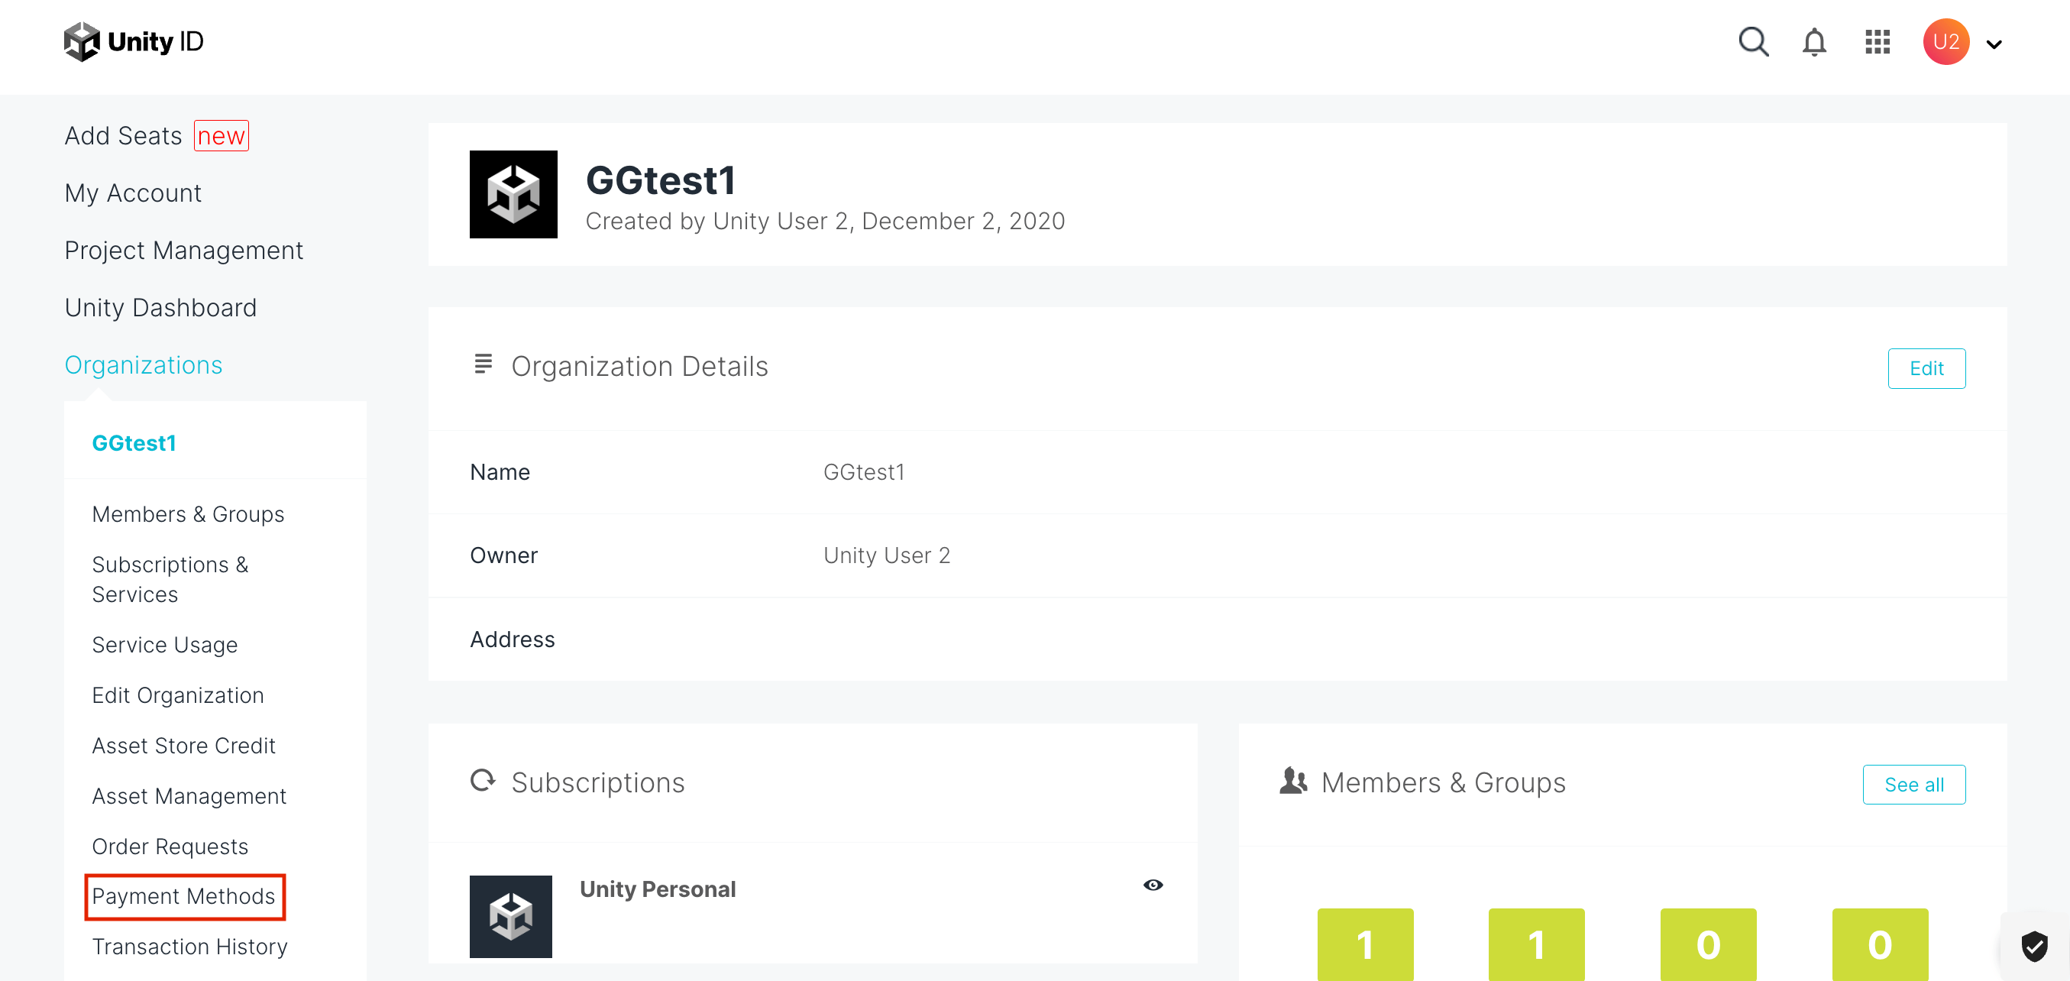Switch to Transaction History
The height and width of the screenshot is (981, 2070).
[189, 947]
